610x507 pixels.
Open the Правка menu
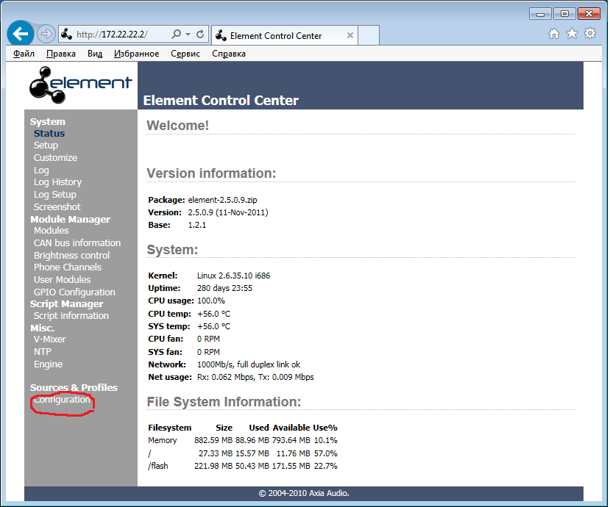pos(60,54)
